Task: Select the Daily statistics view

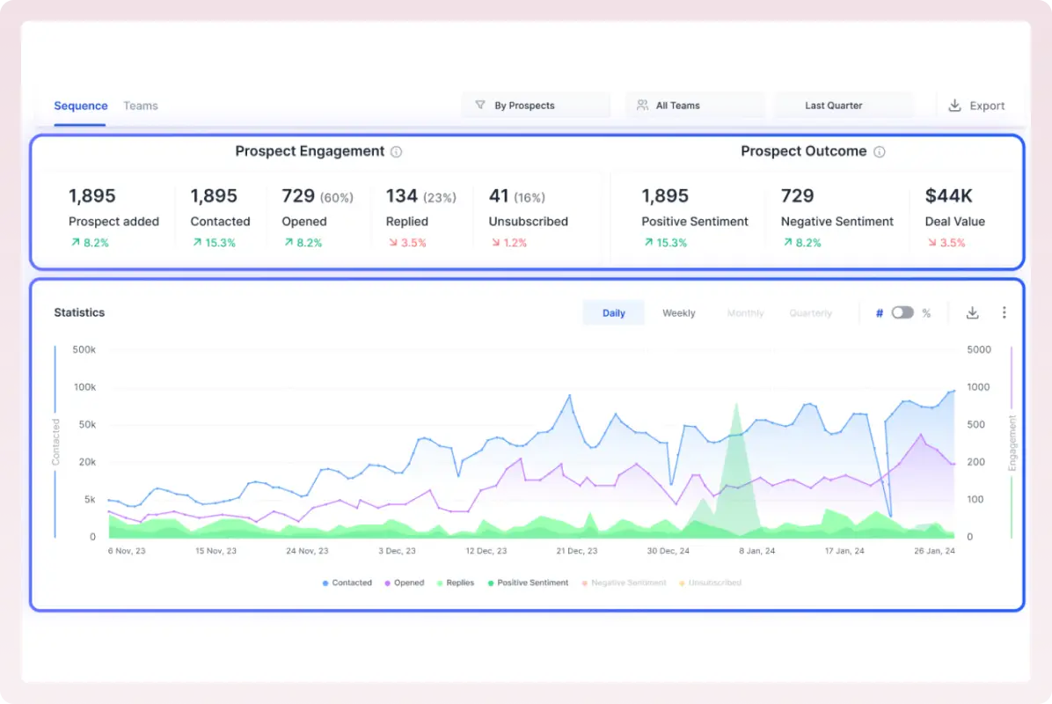Action: (x=613, y=312)
